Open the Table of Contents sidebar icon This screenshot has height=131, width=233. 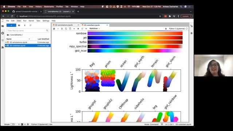[3, 40]
